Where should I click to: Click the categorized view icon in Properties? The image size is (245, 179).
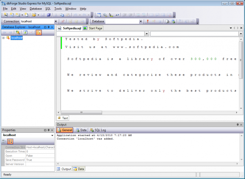coord(4,141)
